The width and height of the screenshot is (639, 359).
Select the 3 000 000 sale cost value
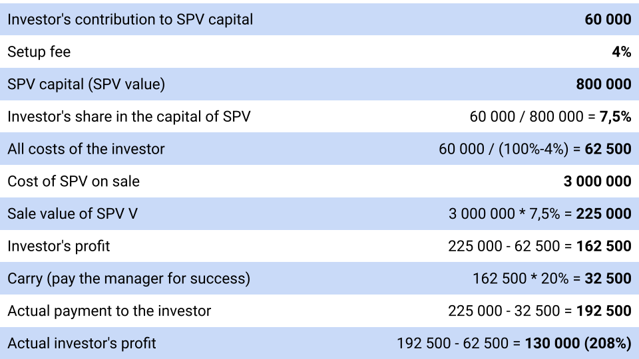tap(597, 181)
